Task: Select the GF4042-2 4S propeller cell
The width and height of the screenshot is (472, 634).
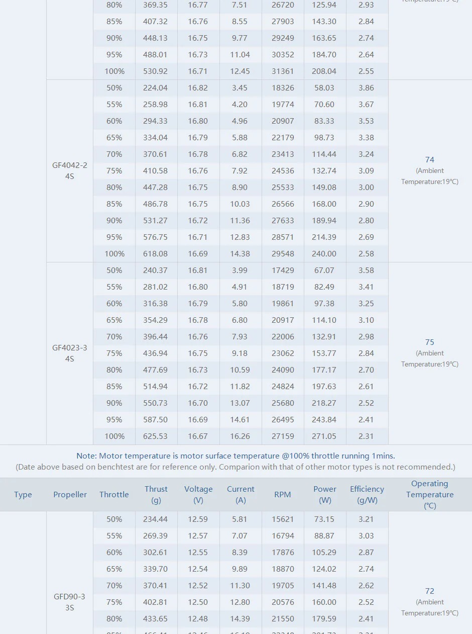Action: tap(70, 171)
